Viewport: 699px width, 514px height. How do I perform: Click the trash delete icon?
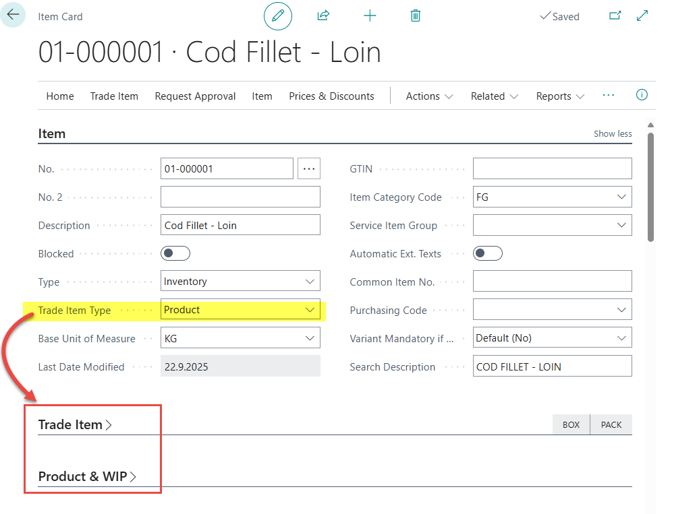click(416, 15)
